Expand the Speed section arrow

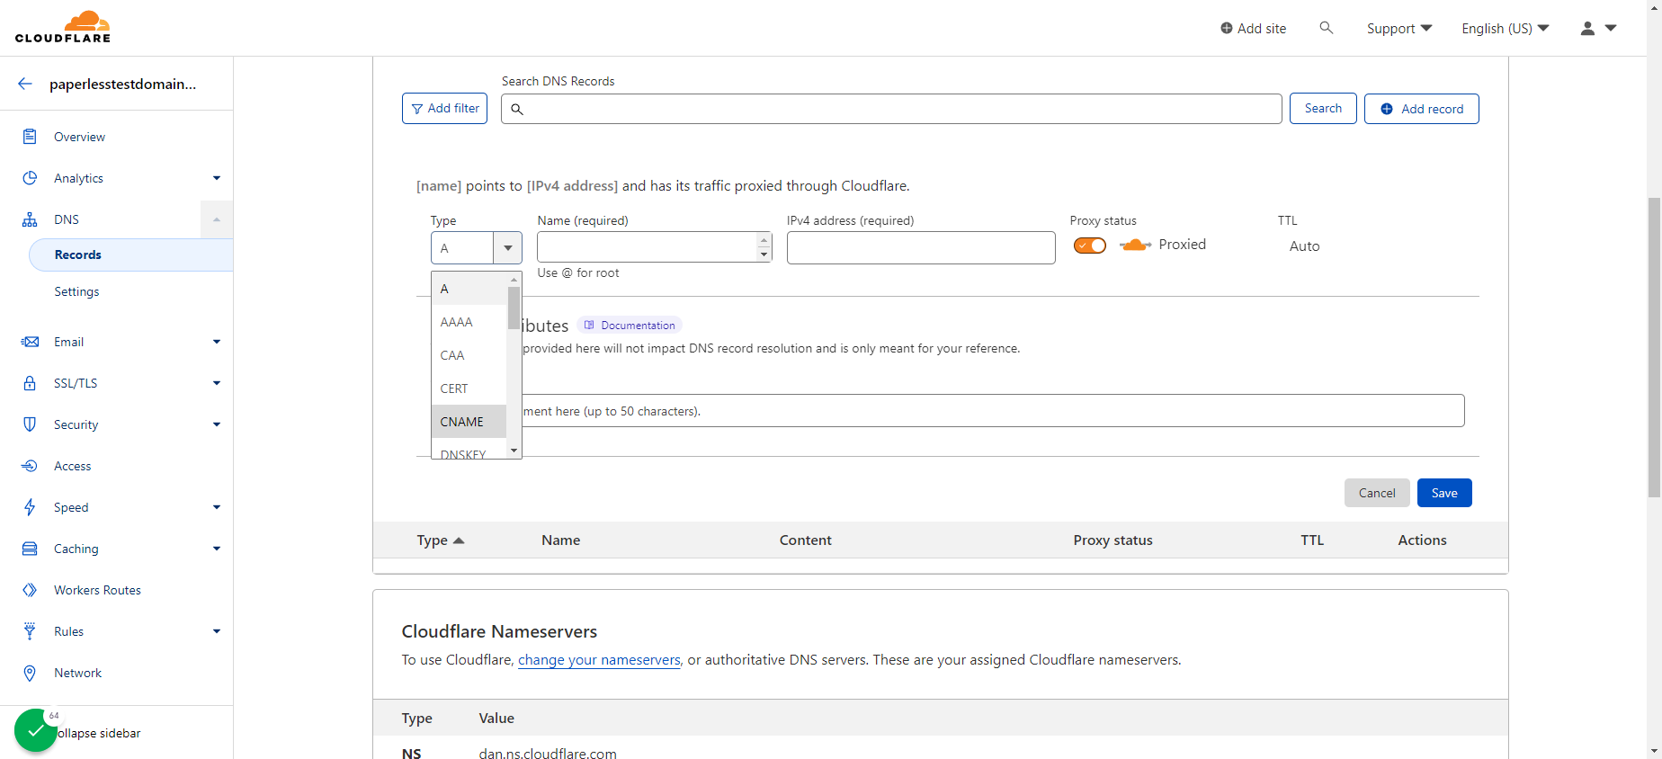pos(217,507)
